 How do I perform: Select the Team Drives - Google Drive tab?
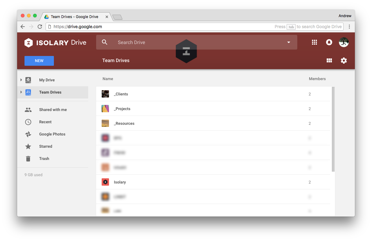click(74, 17)
